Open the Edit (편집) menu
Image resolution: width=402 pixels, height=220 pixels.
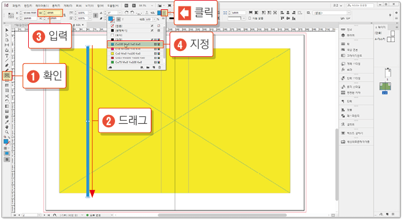[x=28, y=5]
